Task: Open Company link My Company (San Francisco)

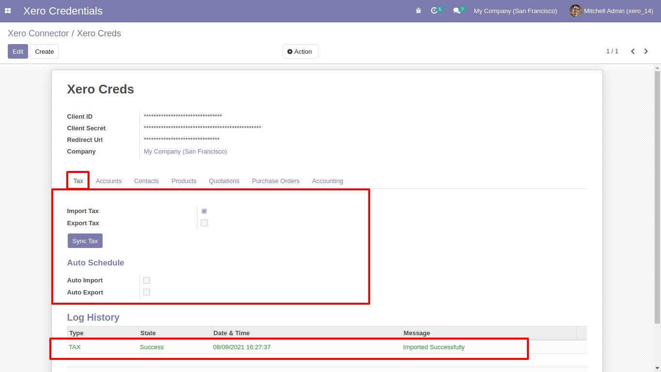Action: (185, 152)
